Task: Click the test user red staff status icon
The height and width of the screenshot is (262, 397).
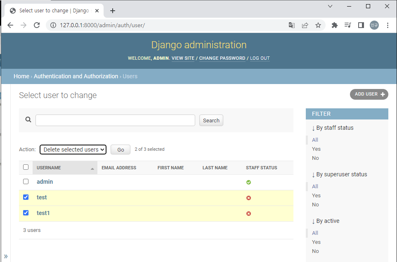Action: (248, 198)
